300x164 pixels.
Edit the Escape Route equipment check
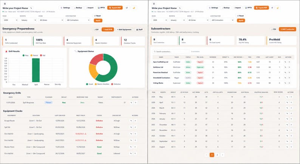click(x=131, y=121)
